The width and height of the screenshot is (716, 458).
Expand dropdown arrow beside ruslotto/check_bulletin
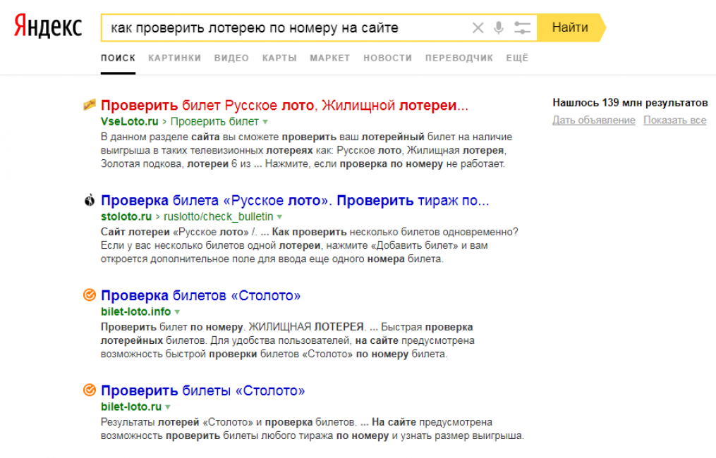coord(279,217)
